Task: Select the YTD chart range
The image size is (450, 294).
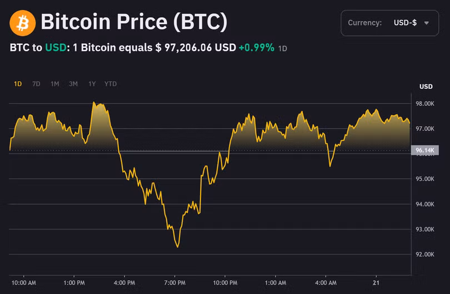Action: (111, 84)
